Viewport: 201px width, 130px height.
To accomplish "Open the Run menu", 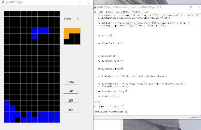I will [117, 12].
